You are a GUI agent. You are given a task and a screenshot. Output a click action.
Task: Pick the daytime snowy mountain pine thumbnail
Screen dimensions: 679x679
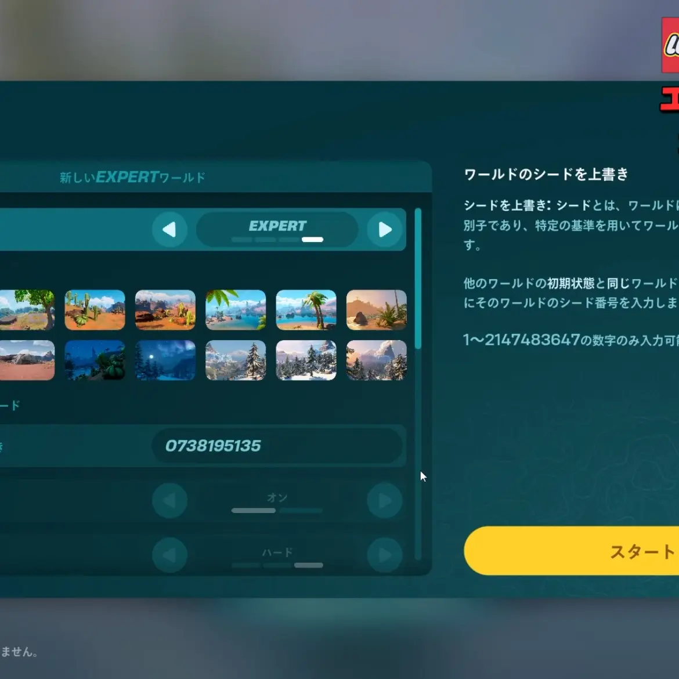click(236, 360)
